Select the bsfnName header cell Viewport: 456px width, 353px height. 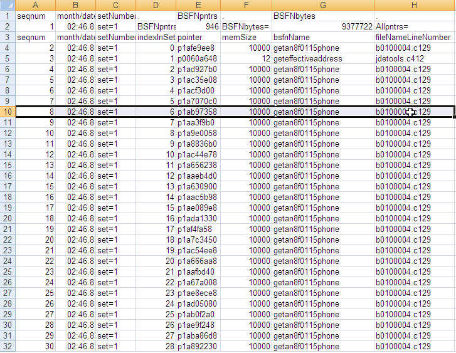pos(323,38)
